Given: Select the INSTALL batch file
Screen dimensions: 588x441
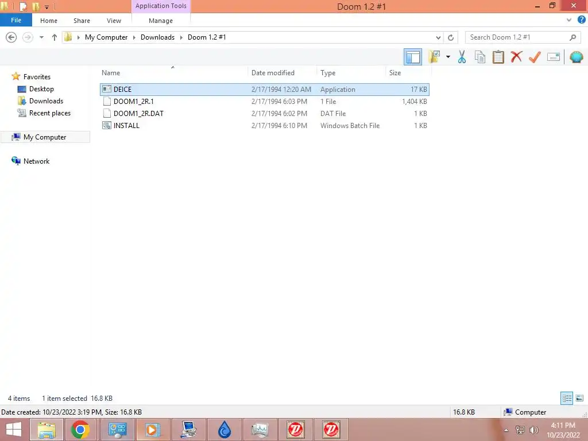Looking at the screenshot, I should tap(264, 126).
